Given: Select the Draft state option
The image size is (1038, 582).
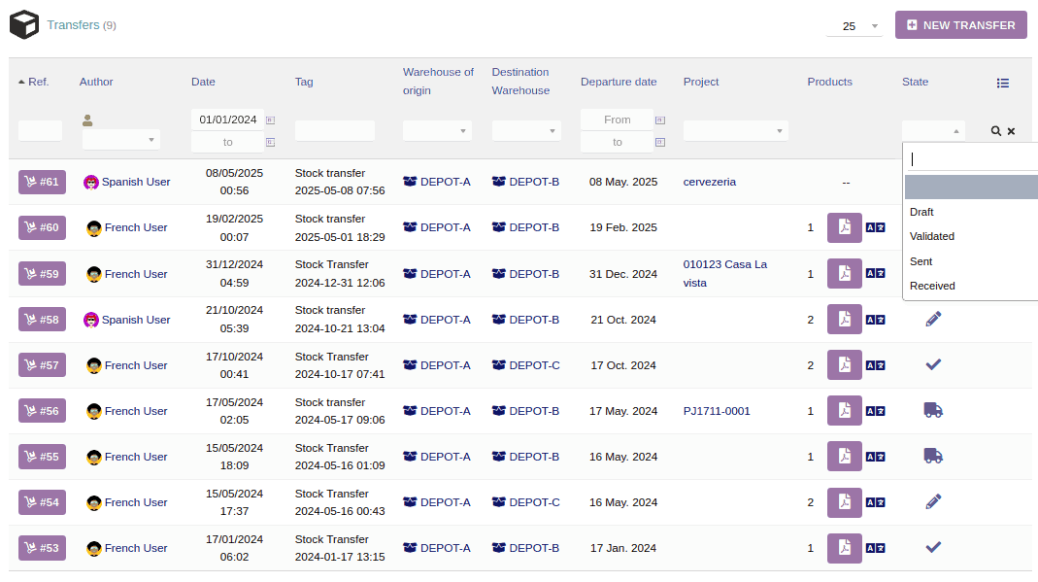Looking at the screenshot, I should 921,212.
